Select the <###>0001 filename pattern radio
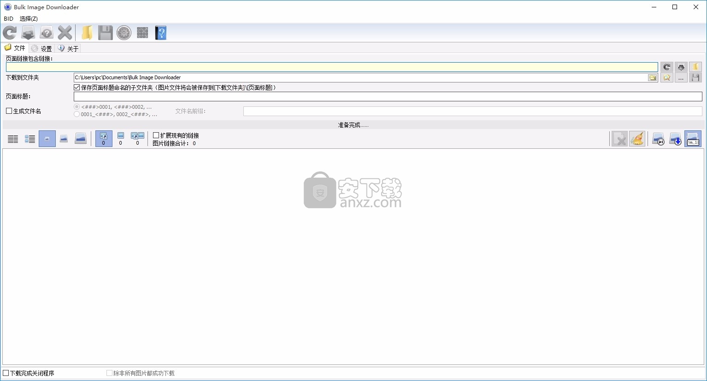Viewport: 707px width, 381px height. [x=77, y=107]
